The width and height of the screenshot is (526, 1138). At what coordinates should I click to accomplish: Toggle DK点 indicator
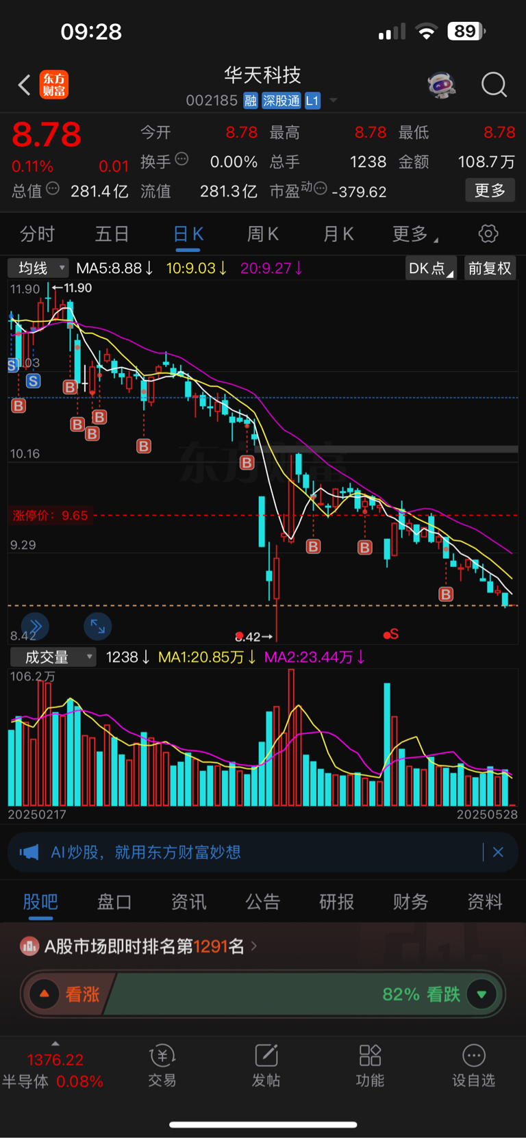[431, 268]
